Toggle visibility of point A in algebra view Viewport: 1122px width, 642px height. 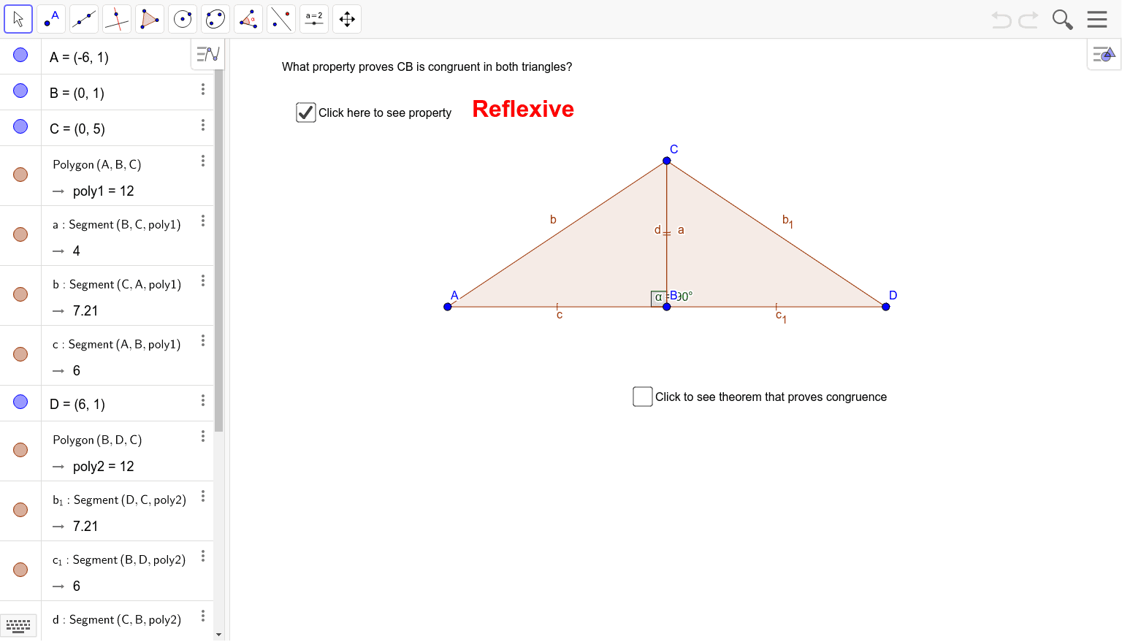tap(20, 56)
